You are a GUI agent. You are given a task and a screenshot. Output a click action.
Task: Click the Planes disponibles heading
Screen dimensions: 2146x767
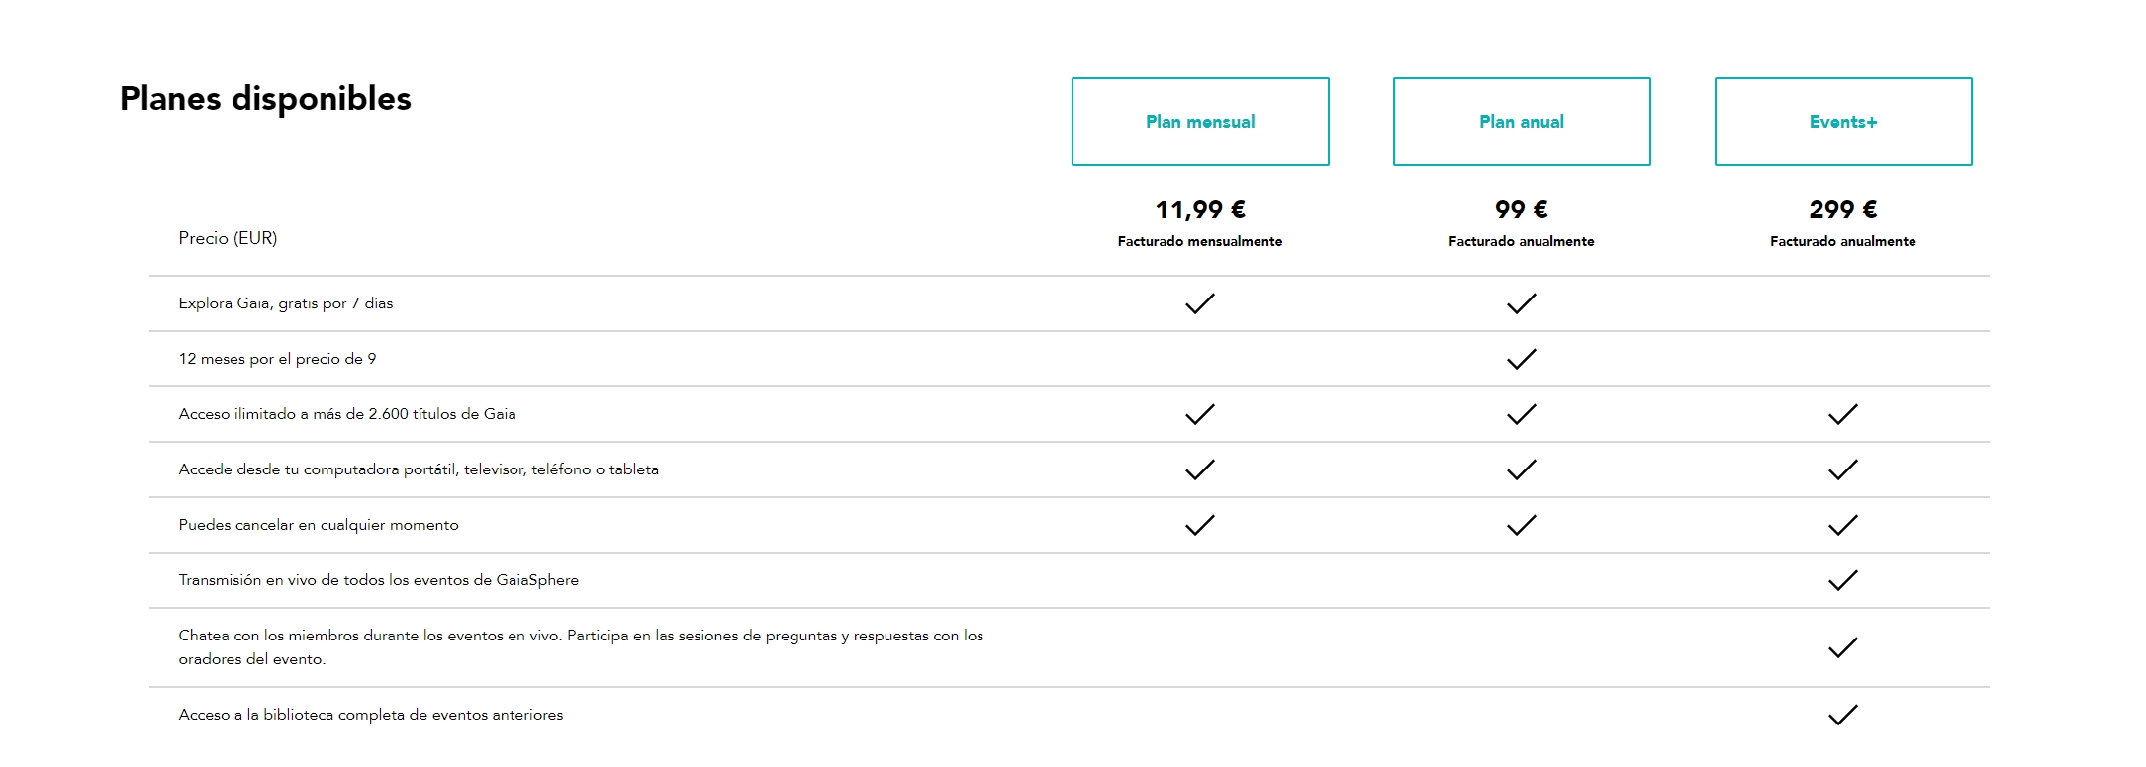[x=265, y=99]
